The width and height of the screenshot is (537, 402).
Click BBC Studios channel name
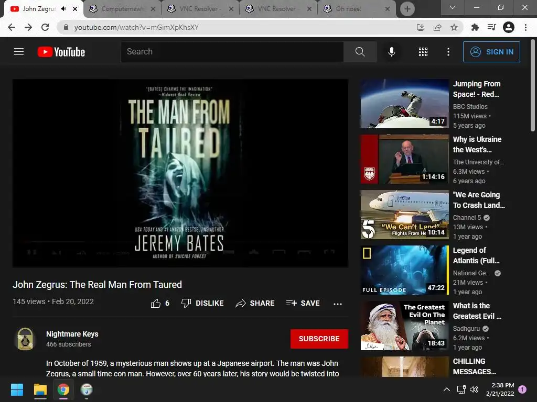pos(470,107)
